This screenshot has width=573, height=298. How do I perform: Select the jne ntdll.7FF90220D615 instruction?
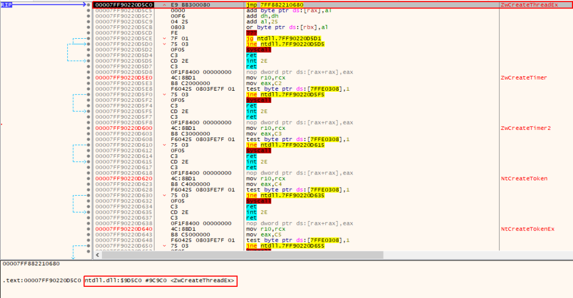pos(285,145)
